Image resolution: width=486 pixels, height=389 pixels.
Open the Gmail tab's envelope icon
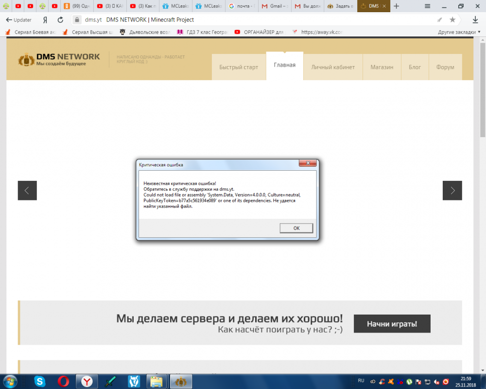click(x=264, y=6)
